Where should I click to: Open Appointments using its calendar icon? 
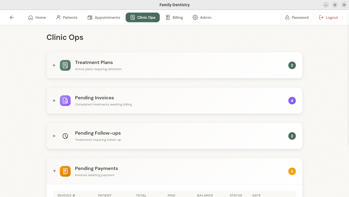[90, 17]
